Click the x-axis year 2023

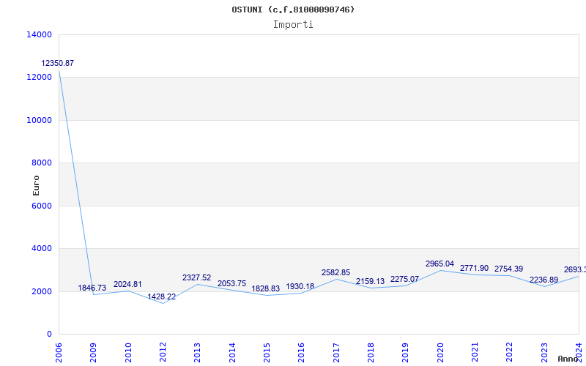coord(544,353)
